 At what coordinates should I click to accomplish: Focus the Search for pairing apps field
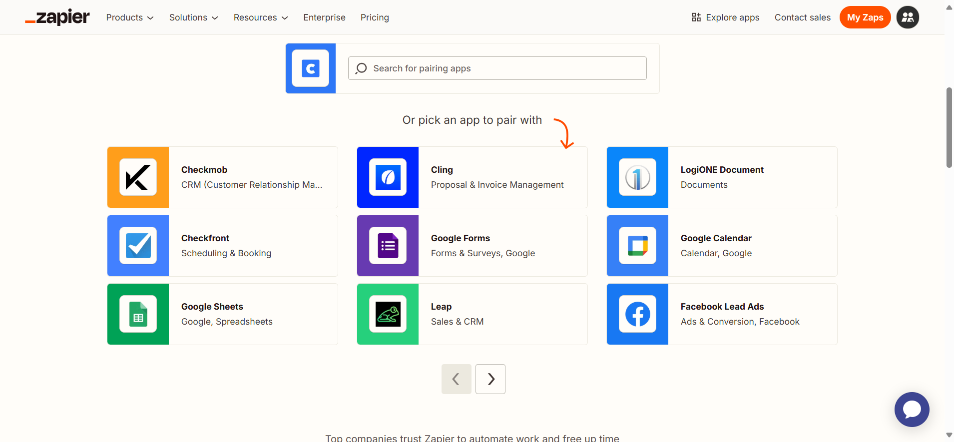[x=497, y=68]
